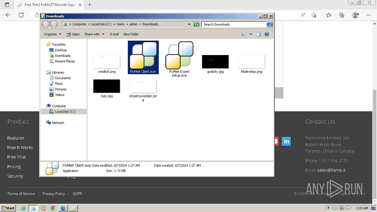Click the Explorer Forward navigation button
Viewport: 377px width, 212px height.
coord(54,24)
